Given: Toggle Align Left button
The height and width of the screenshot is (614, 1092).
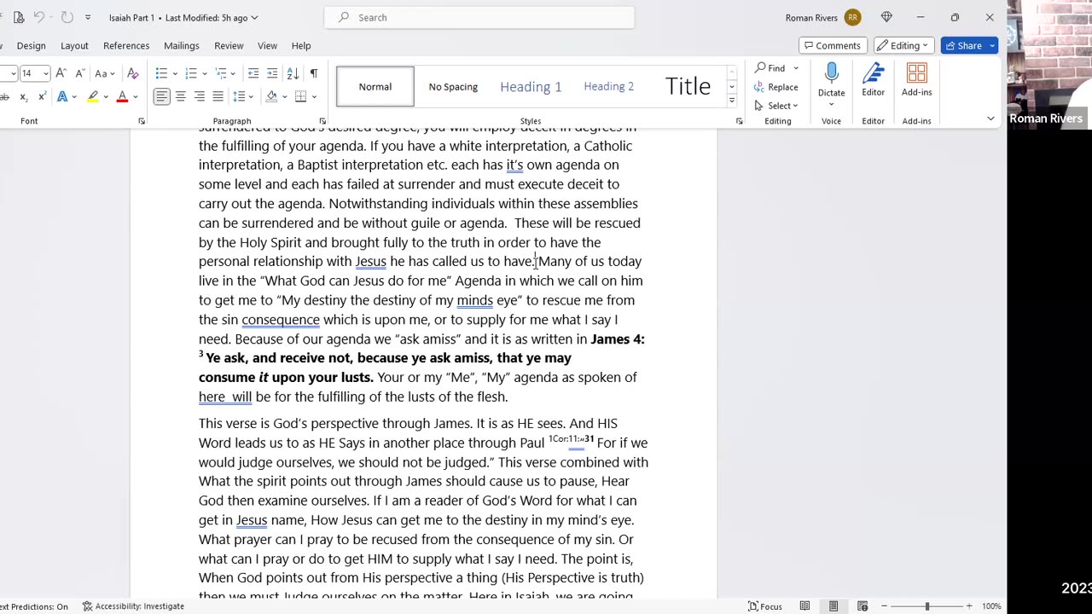Looking at the screenshot, I should click(161, 97).
